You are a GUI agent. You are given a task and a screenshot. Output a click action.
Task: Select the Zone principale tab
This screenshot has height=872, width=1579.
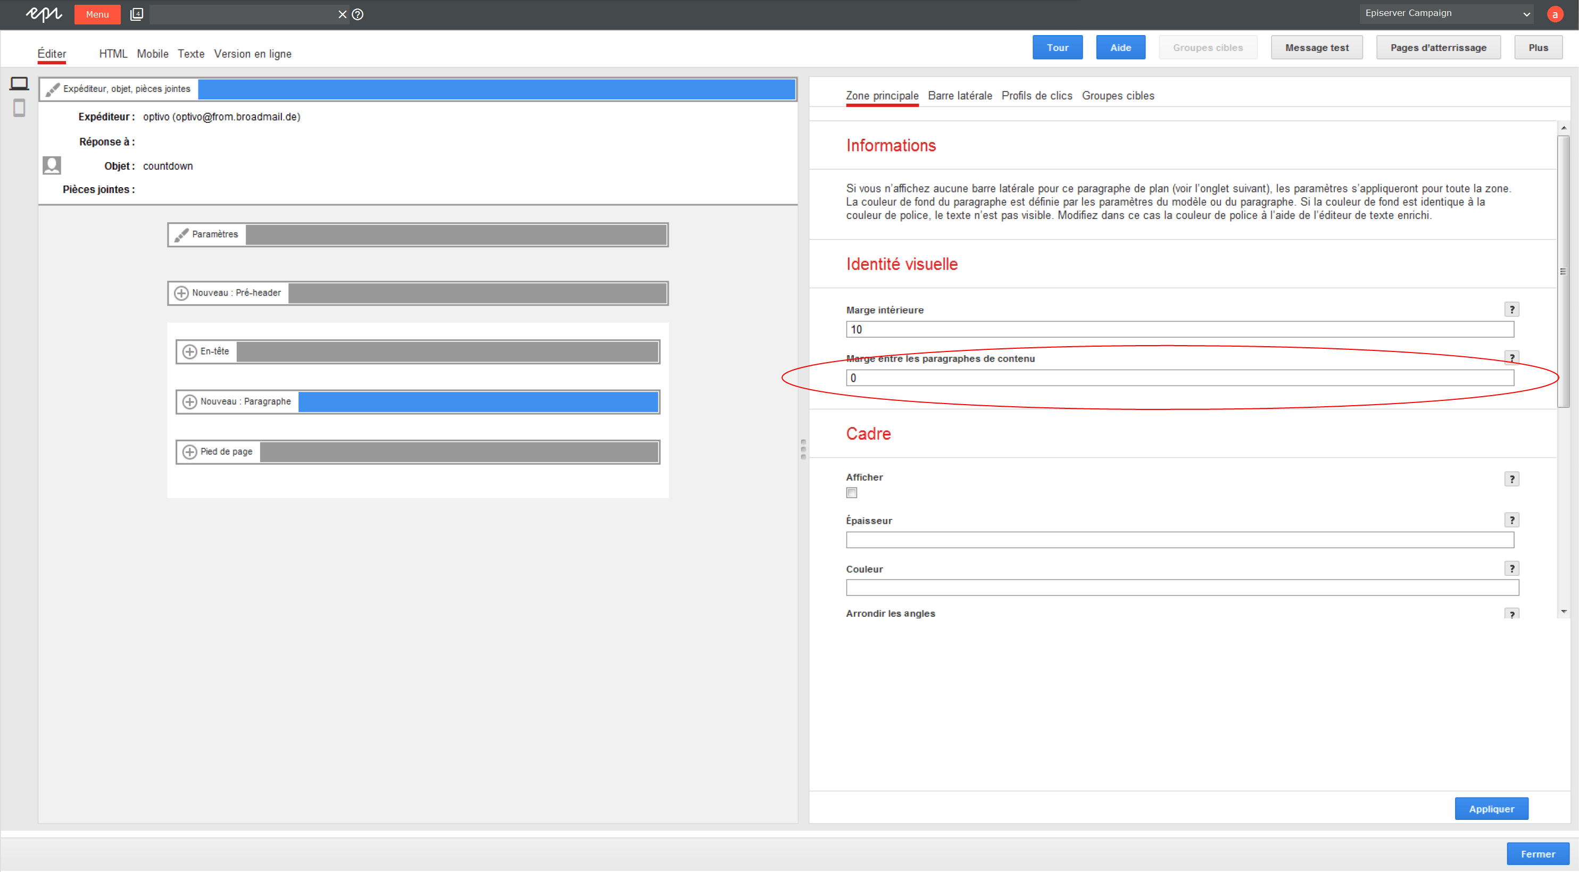[x=882, y=96]
